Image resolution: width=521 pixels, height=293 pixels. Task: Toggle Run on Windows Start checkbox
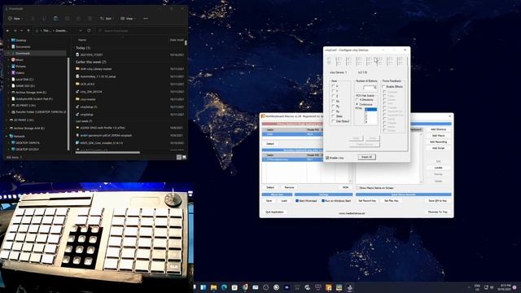(x=323, y=201)
